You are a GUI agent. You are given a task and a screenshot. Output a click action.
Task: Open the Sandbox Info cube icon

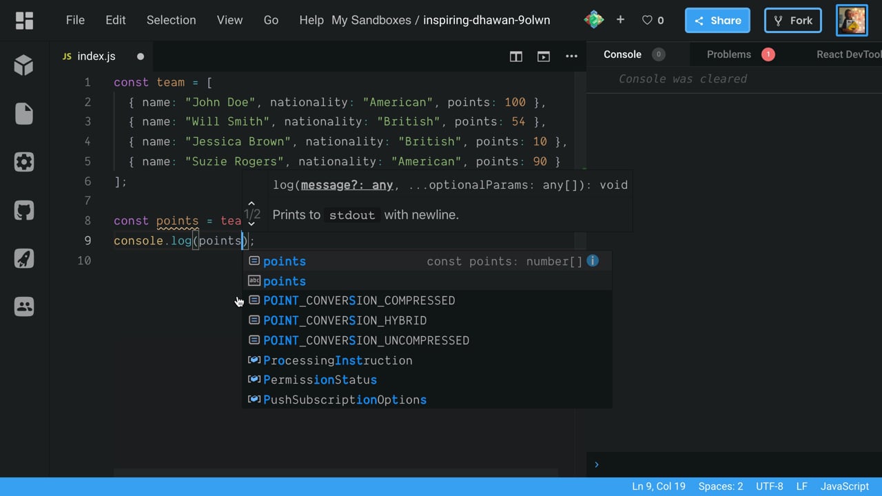click(24, 65)
